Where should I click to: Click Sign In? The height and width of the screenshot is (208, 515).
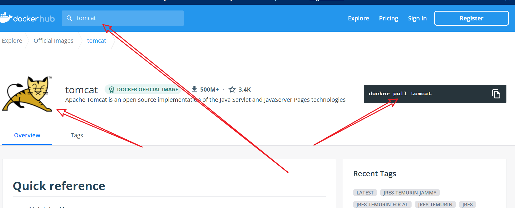coord(417,18)
